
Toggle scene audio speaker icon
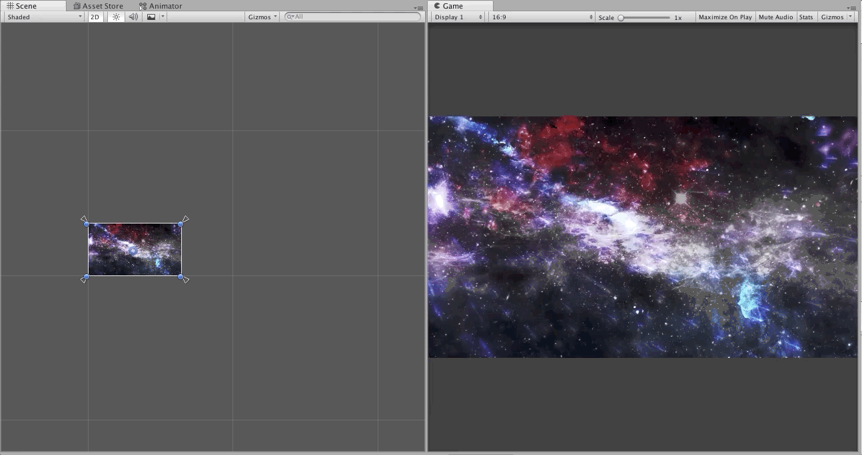(x=133, y=17)
